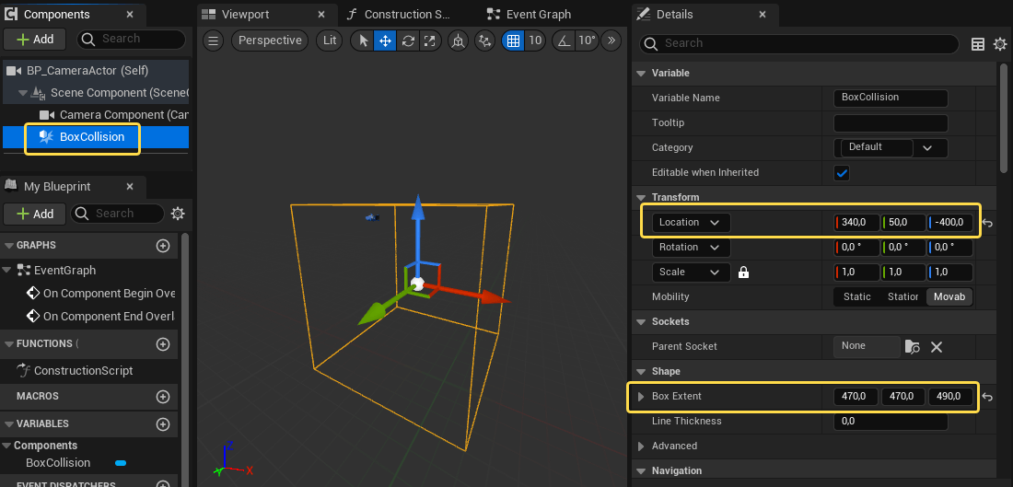
Task: Collapse the GRAPHS section
Action: tap(9, 246)
